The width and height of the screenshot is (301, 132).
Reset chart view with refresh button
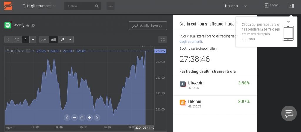[82, 117]
